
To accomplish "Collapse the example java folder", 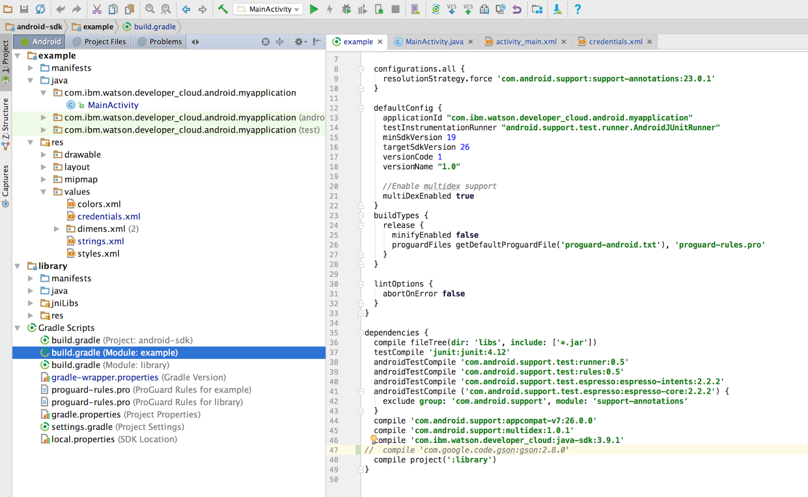I will point(30,80).
